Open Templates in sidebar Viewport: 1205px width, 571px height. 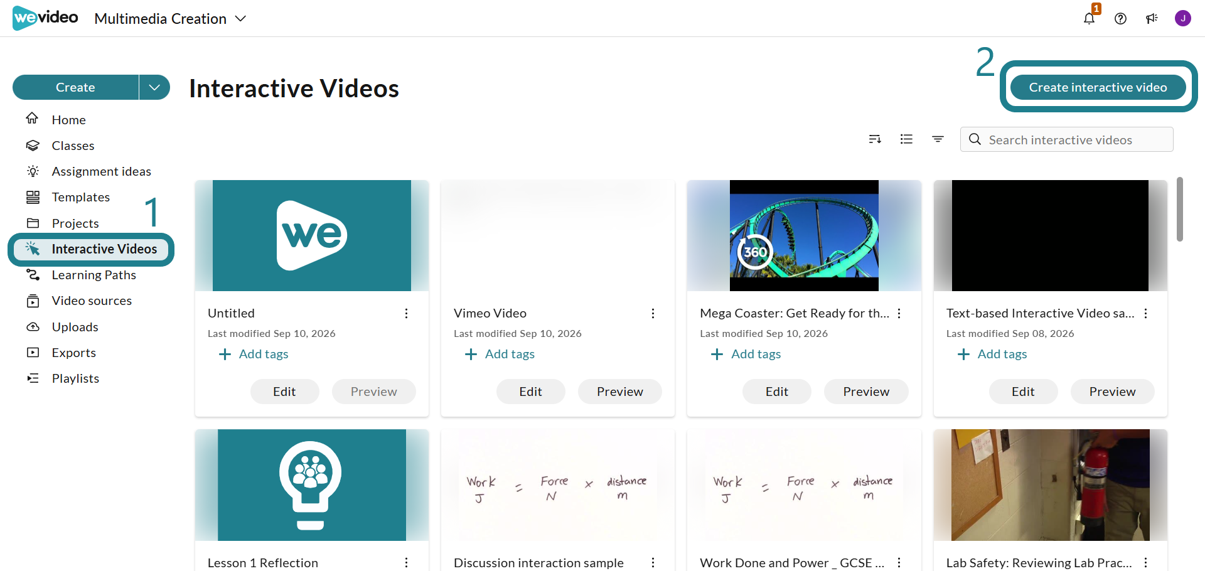80,197
